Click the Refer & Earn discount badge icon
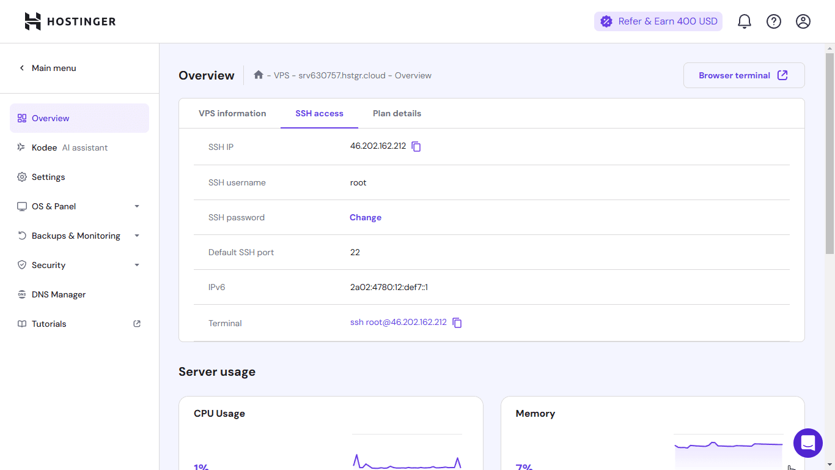Image resolution: width=835 pixels, height=470 pixels. [x=606, y=21]
